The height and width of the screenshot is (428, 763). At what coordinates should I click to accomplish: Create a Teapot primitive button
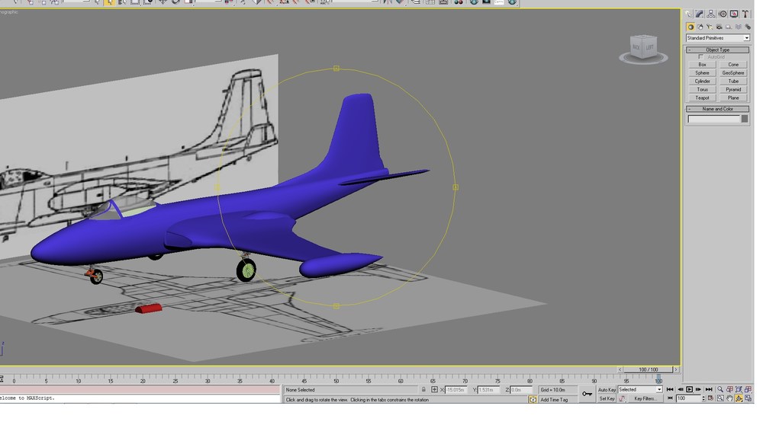(702, 97)
